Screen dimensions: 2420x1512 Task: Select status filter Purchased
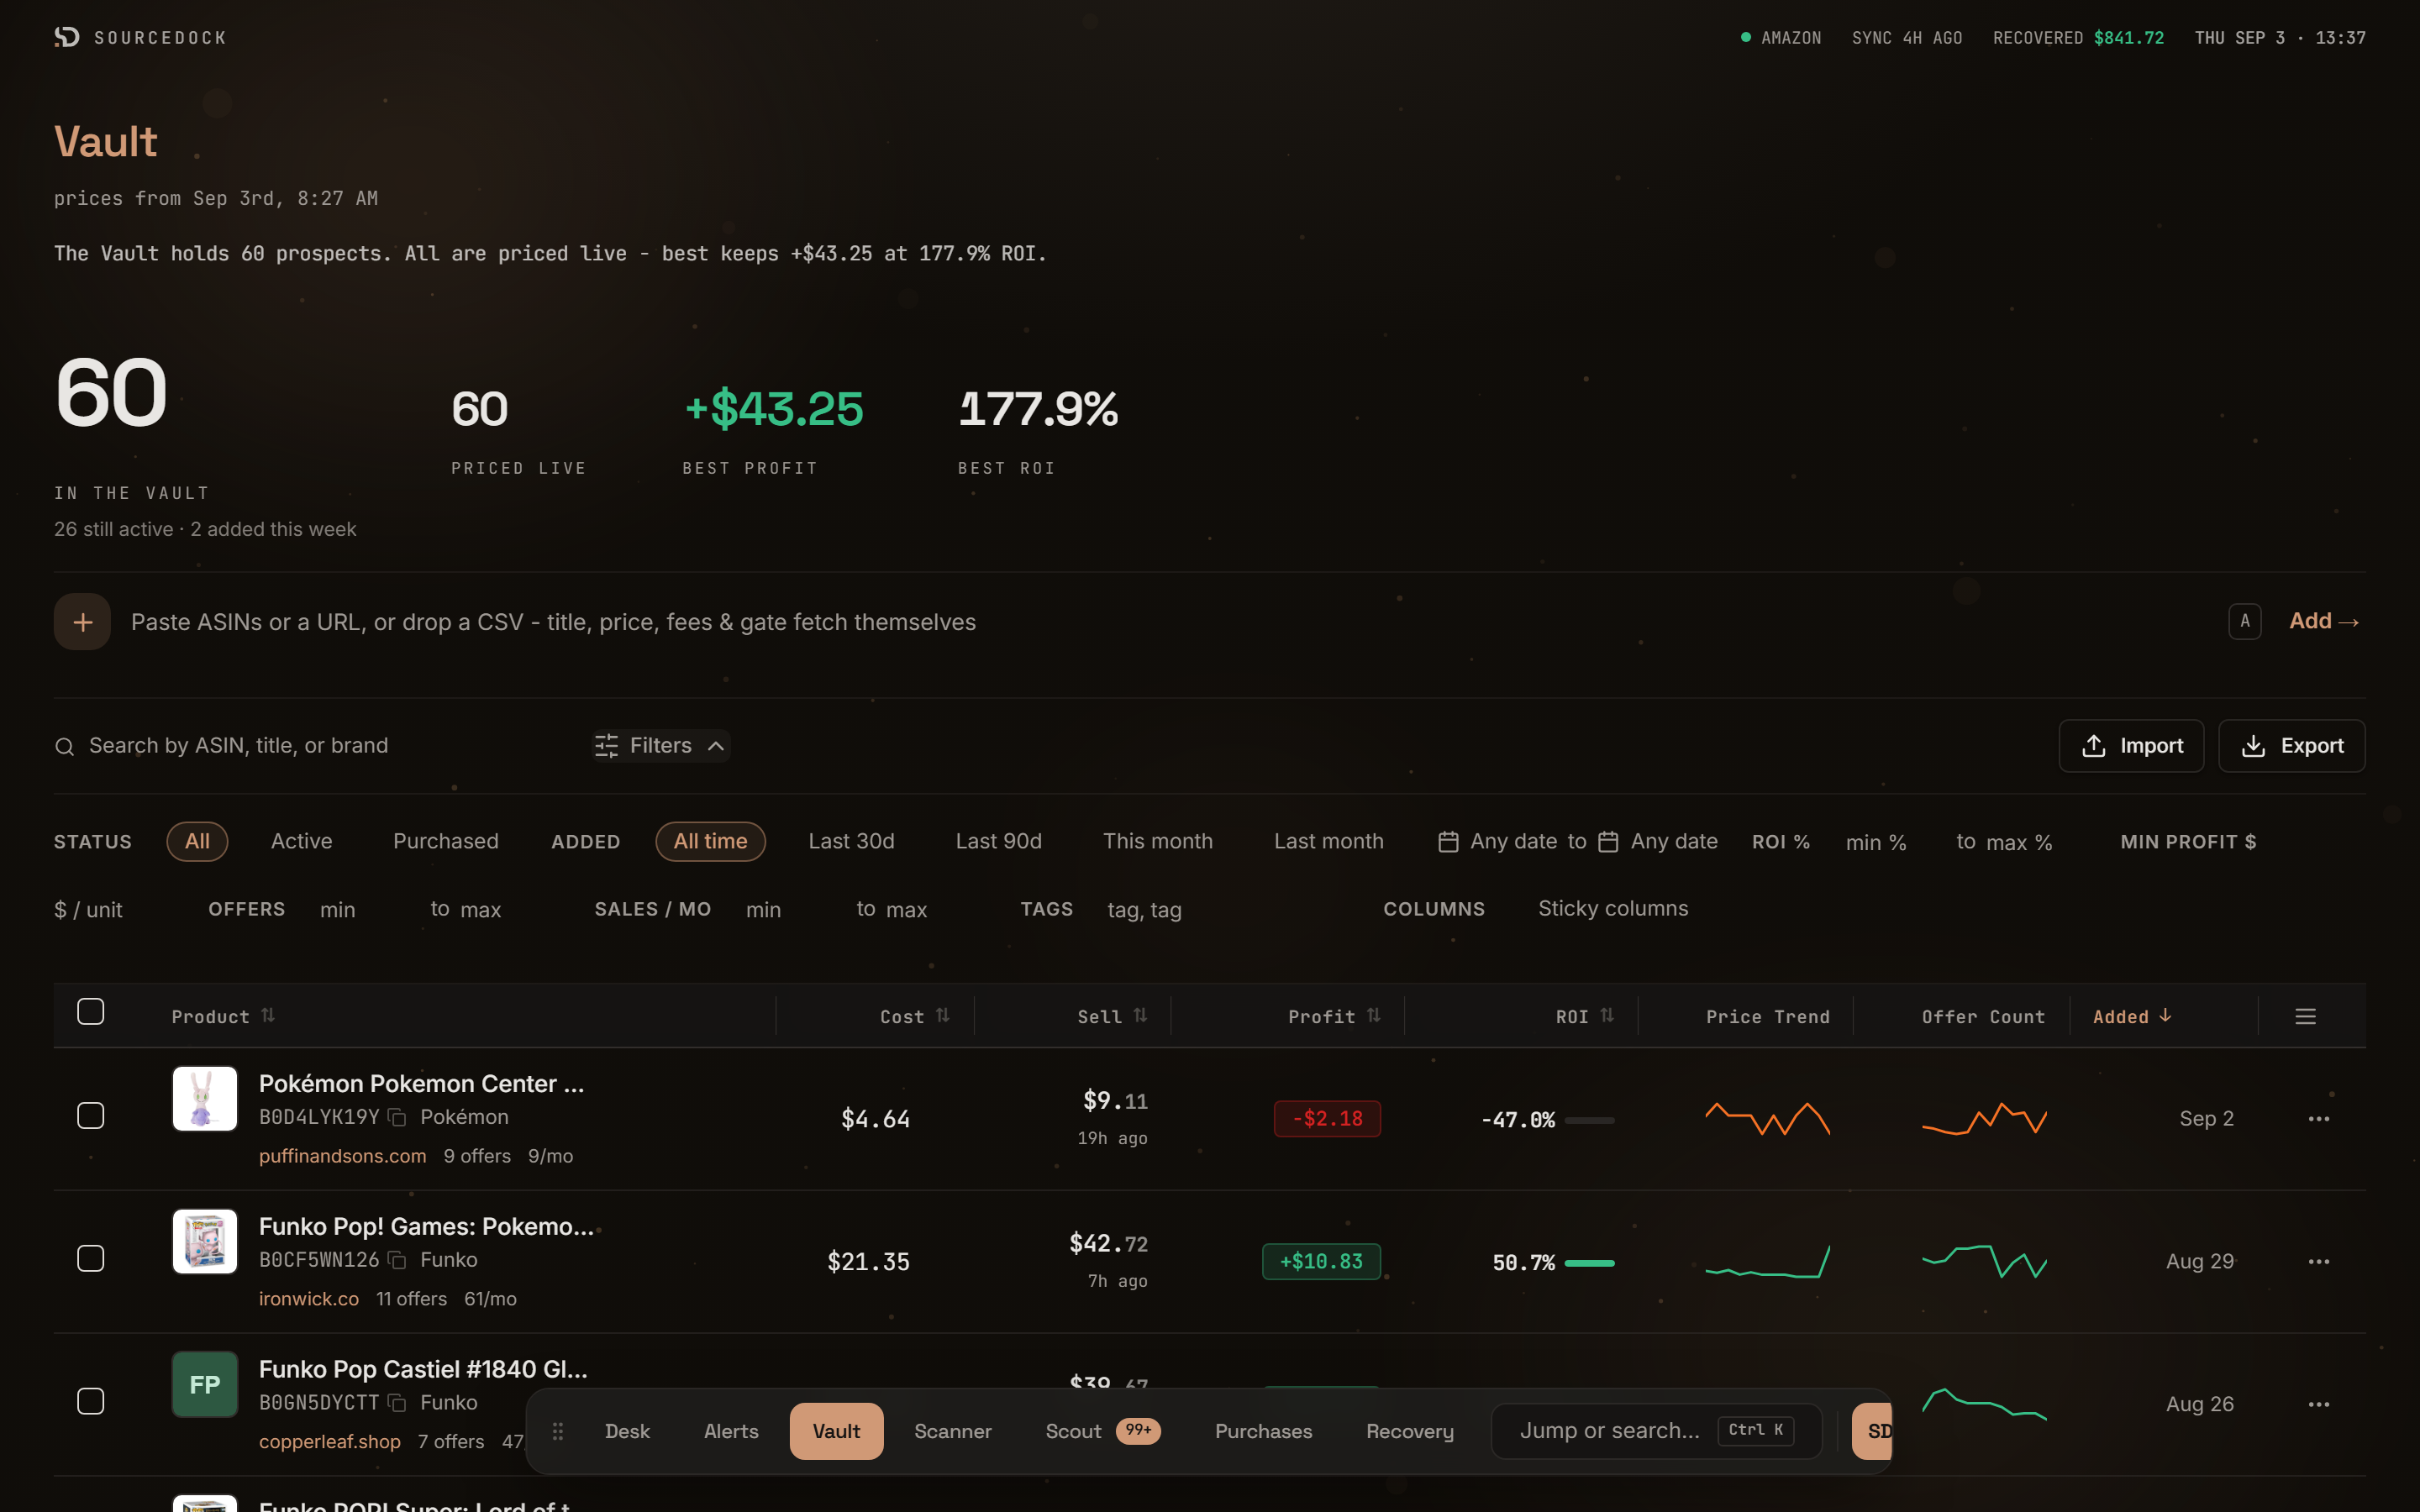(446, 841)
